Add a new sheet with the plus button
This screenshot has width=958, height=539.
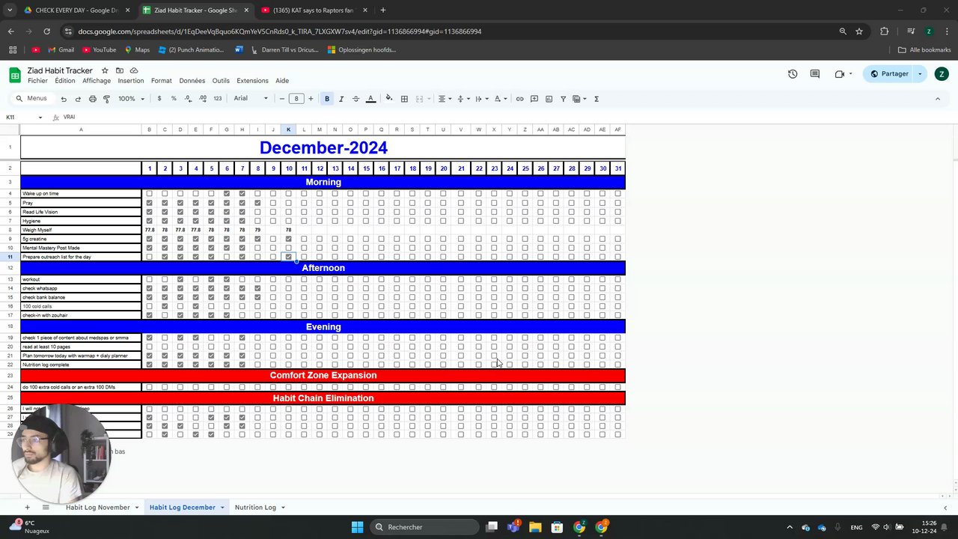pyautogui.click(x=28, y=508)
